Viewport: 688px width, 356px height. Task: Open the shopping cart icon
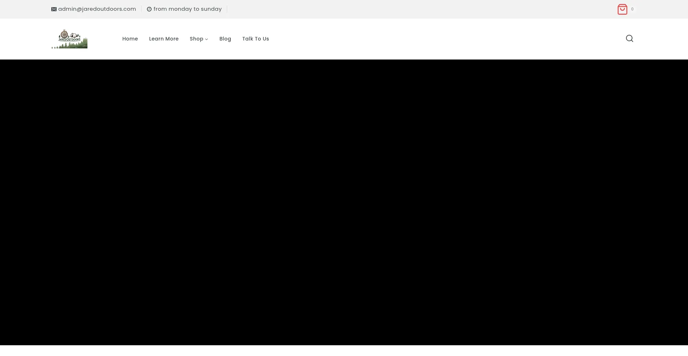(x=622, y=9)
